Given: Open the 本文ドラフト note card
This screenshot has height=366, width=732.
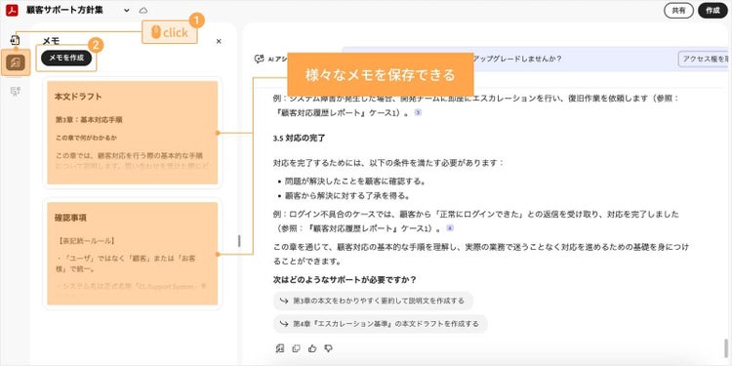Looking at the screenshot, I should pyautogui.click(x=132, y=133).
